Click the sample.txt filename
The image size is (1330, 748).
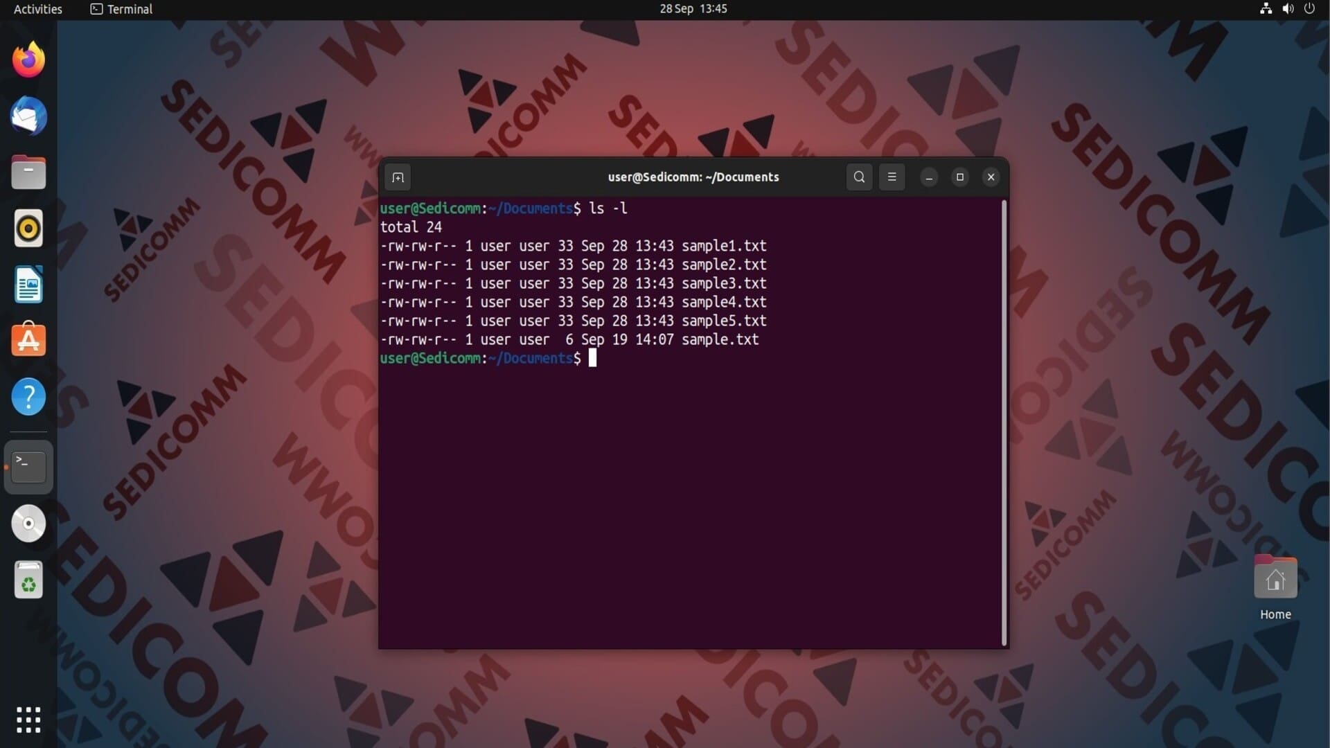point(720,339)
